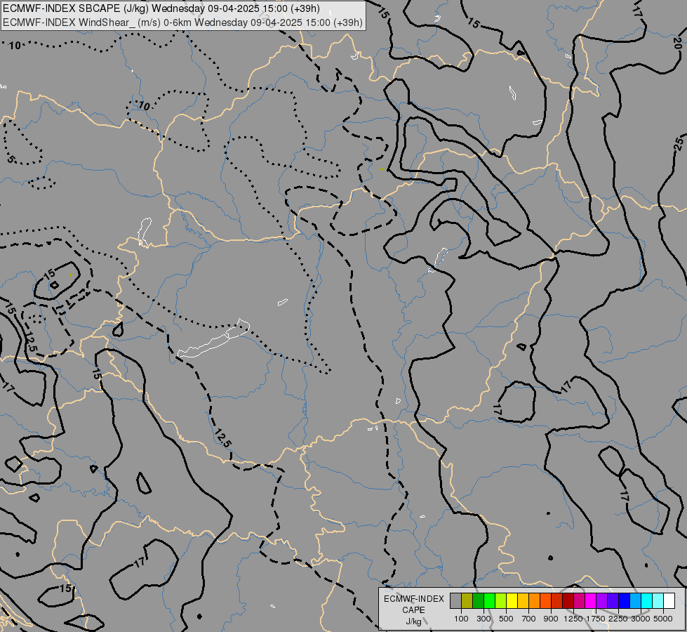Click the legend value 3000
Image resolution: width=687 pixels, height=632 pixels.
tap(641, 619)
